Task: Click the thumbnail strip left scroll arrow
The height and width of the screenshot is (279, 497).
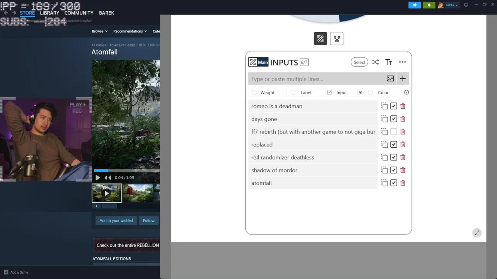Action: 97,206
